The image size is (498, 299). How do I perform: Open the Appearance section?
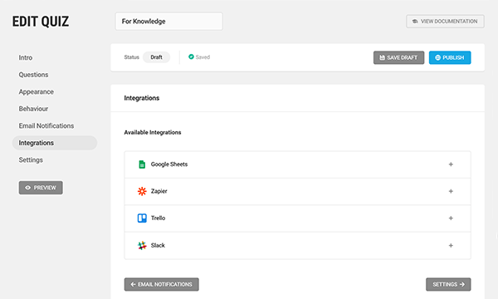(x=37, y=92)
